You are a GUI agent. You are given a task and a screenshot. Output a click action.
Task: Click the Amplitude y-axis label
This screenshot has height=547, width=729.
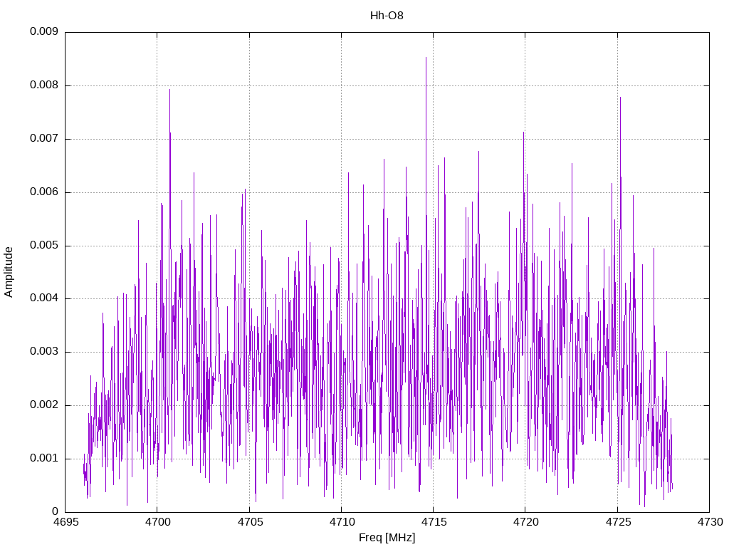9,272
